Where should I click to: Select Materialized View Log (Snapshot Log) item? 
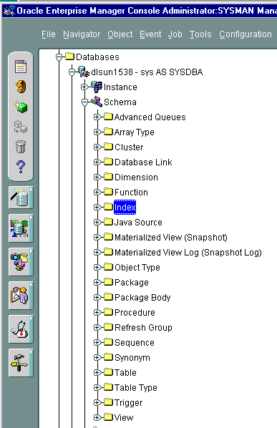[x=188, y=253]
